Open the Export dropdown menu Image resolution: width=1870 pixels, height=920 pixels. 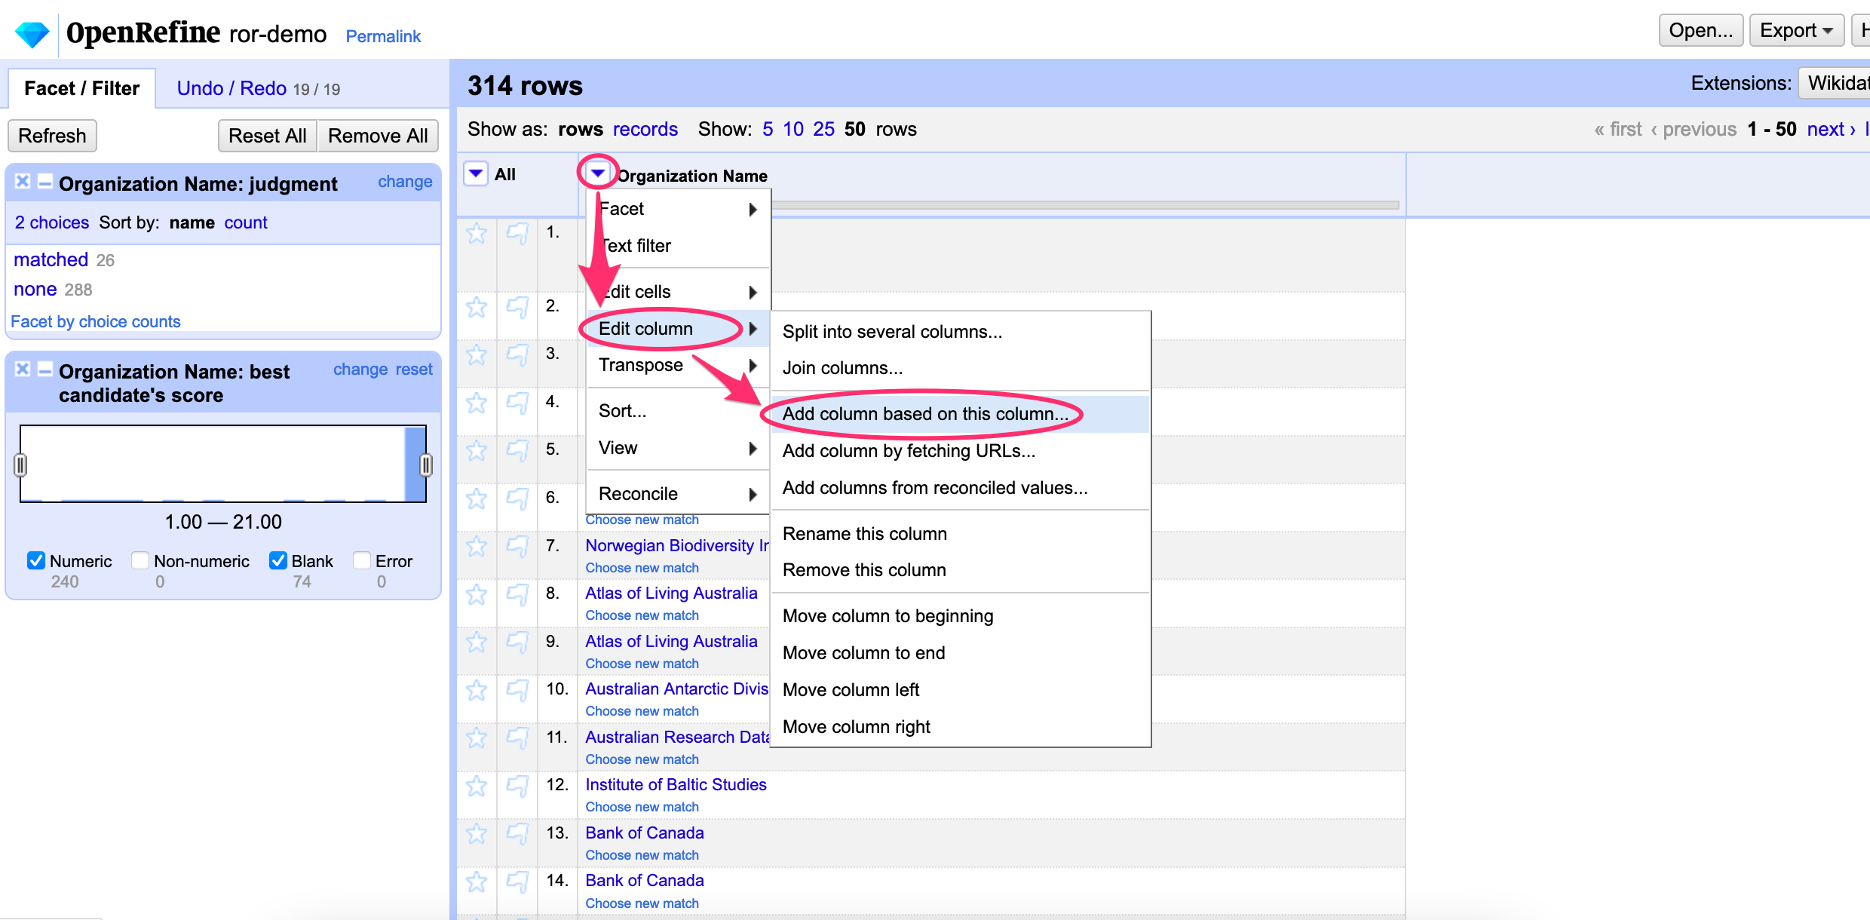coord(1795,31)
